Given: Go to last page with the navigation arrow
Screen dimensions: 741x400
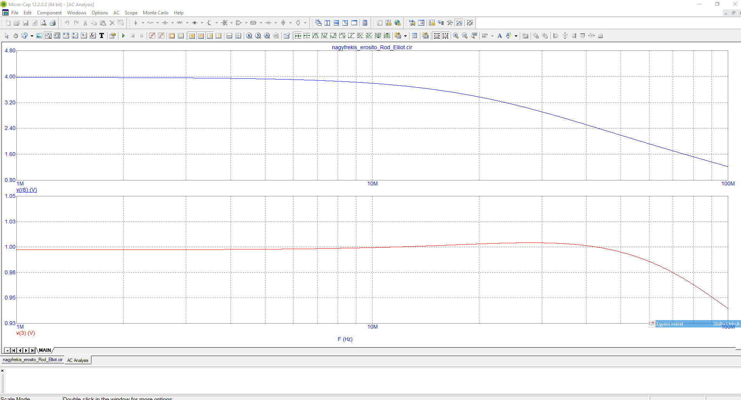Looking at the screenshot, I should (33, 350).
